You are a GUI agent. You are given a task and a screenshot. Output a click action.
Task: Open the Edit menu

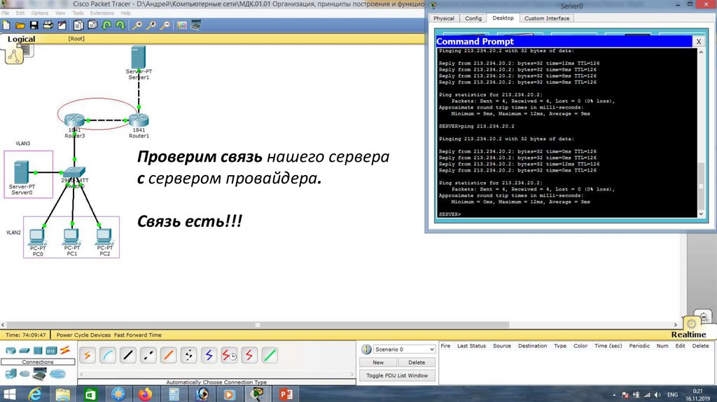[20, 13]
